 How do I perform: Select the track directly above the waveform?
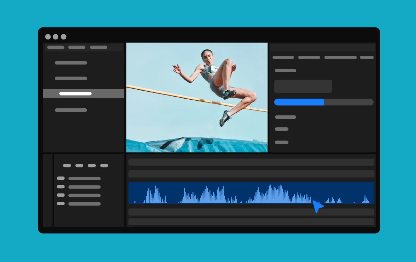tap(251, 174)
